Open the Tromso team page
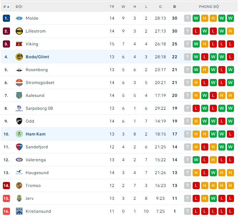Viewport: 239px width, 217px height. point(33,186)
